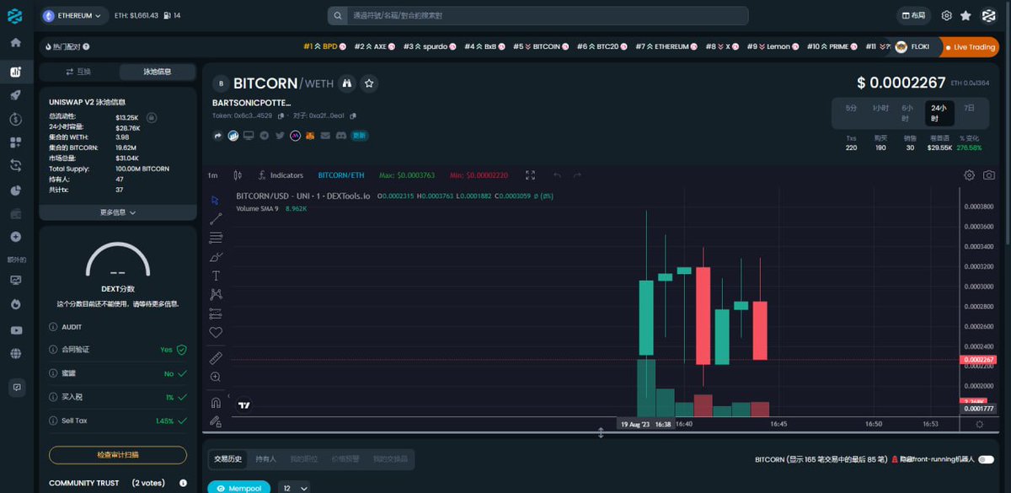
Task: Open hot pair #9 Lemon
Action: point(773,46)
